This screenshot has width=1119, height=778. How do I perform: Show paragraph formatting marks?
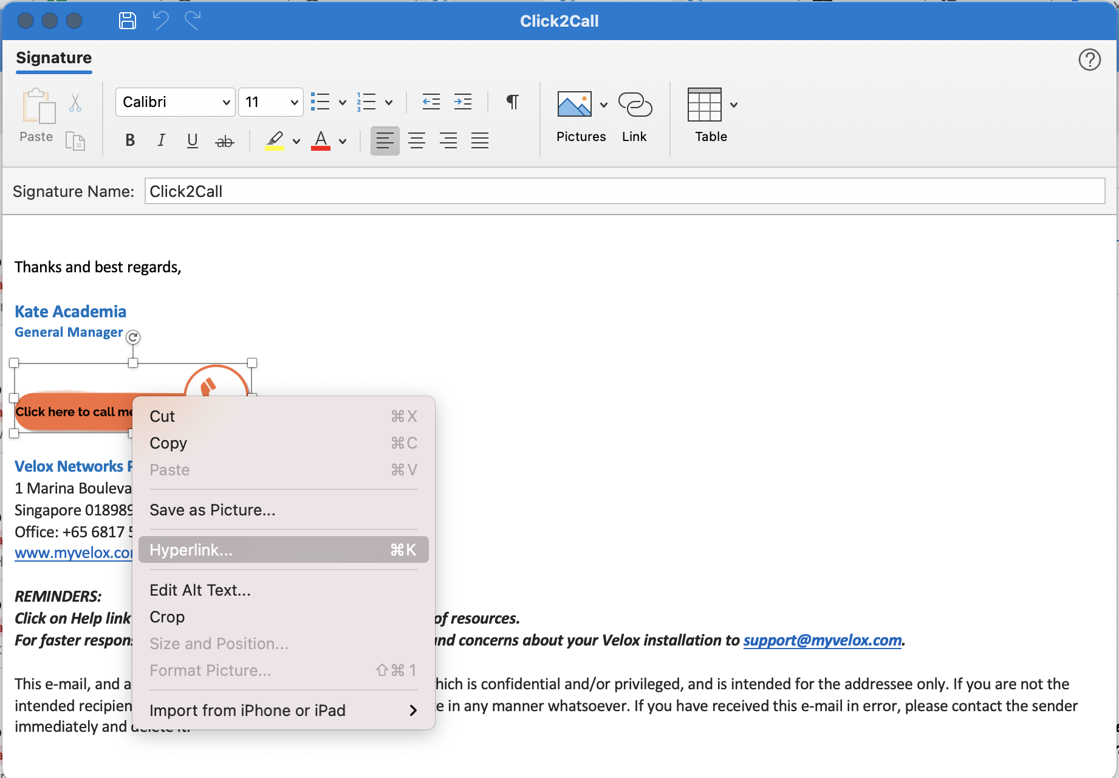coord(513,102)
